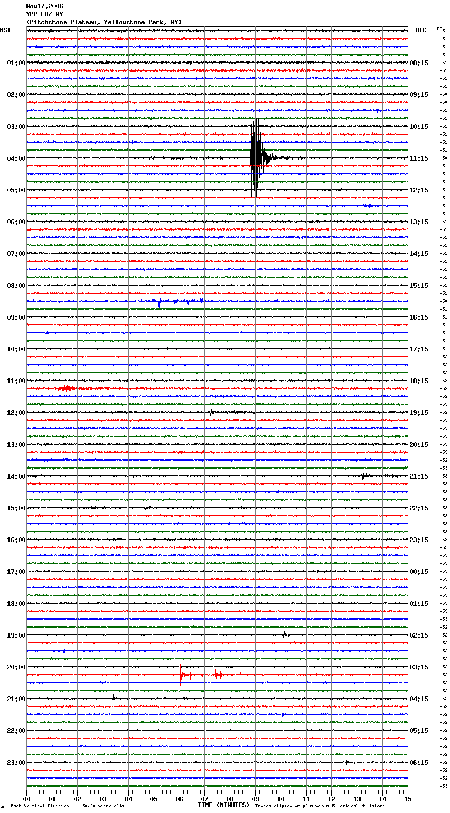Click the 08:15 UTC time label
The image size is (450, 813).
(419, 63)
